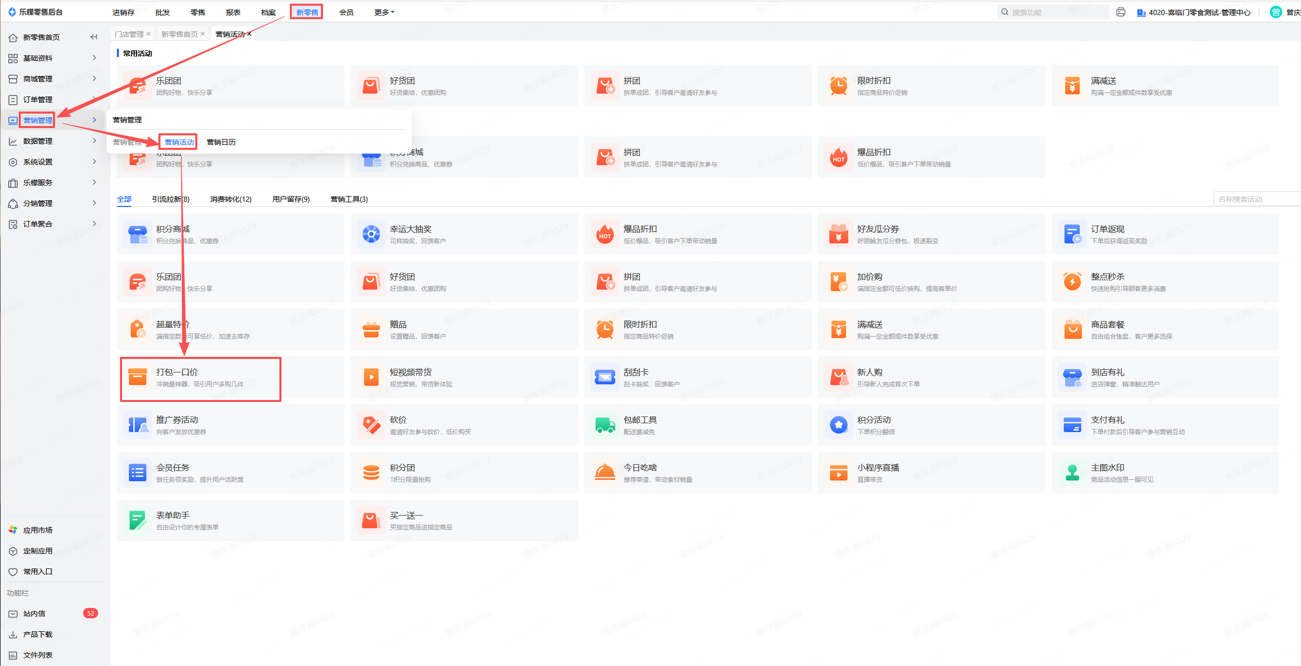This screenshot has height=666, width=1301.
Task: Select the 营销工具(3) filter tab
Action: pos(349,199)
